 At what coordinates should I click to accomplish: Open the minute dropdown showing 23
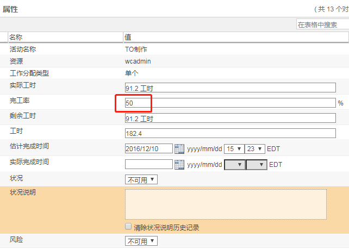(x=254, y=148)
